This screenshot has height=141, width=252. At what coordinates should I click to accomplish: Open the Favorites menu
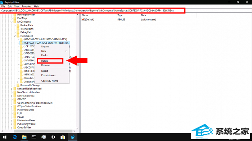click(27, 6)
